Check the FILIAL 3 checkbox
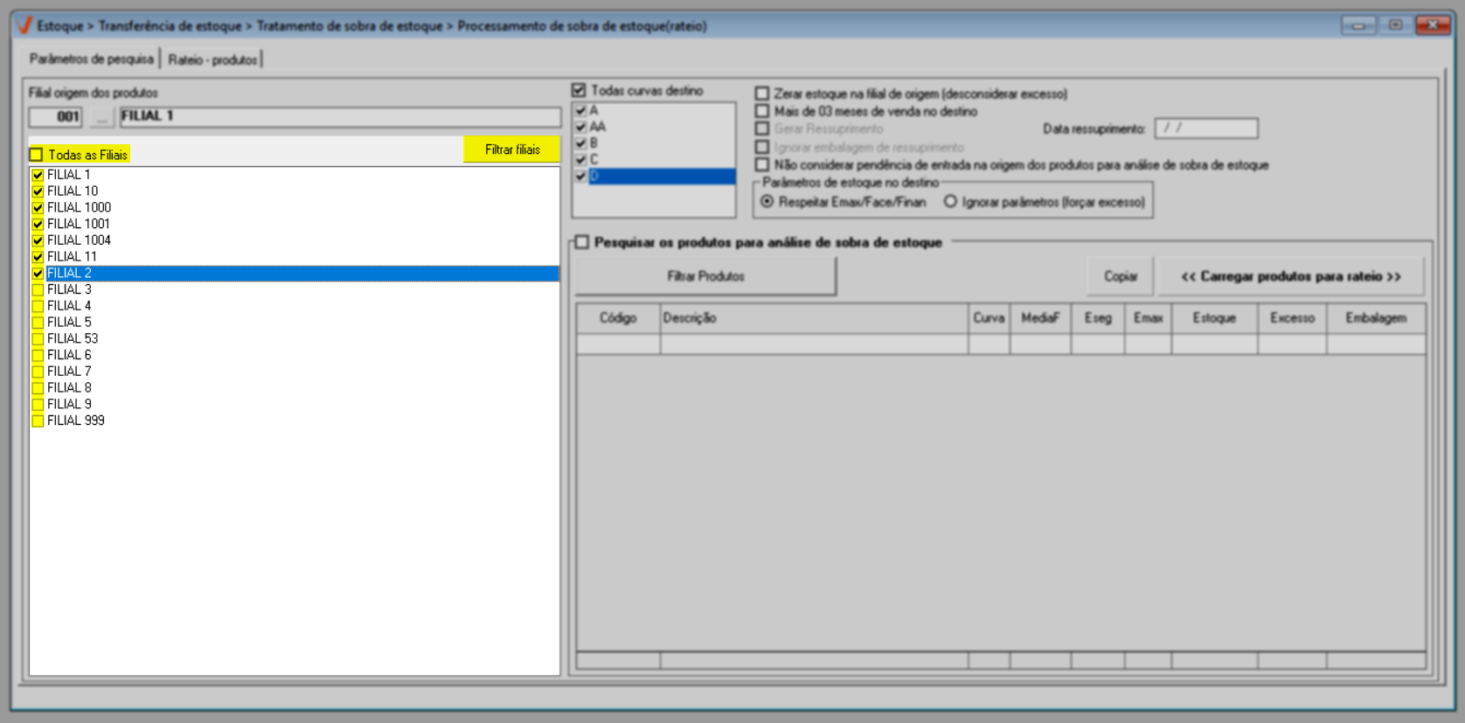Image resolution: width=1465 pixels, height=723 pixels. pyautogui.click(x=38, y=290)
